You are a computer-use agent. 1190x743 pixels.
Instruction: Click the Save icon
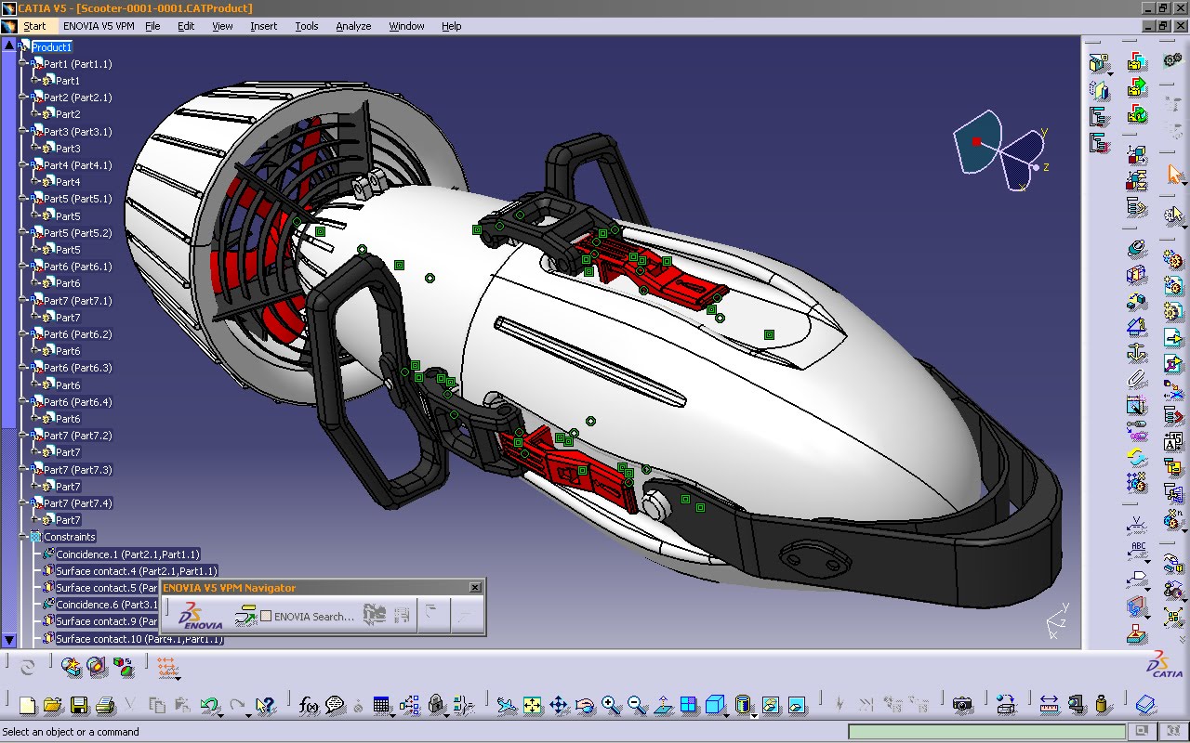tap(78, 703)
